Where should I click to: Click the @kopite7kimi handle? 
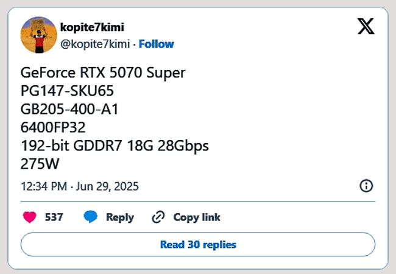pyautogui.click(x=95, y=44)
